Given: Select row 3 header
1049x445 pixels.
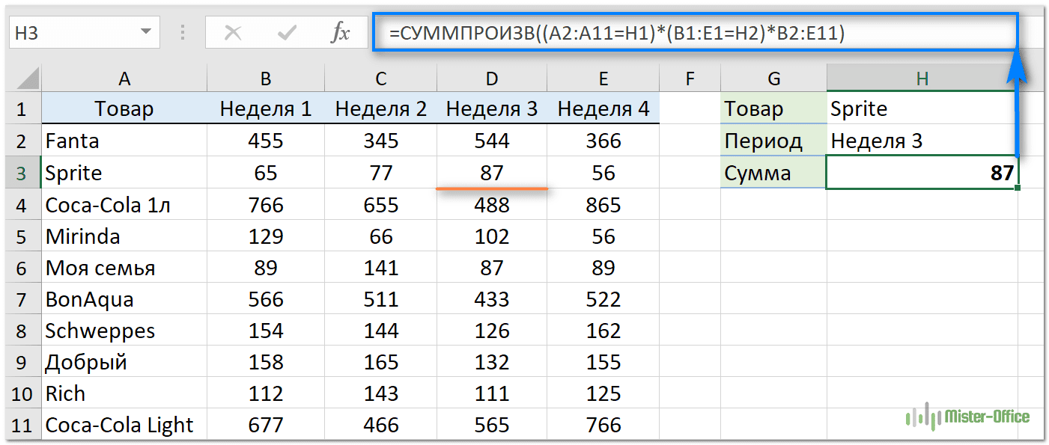Looking at the screenshot, I should 22,173.
